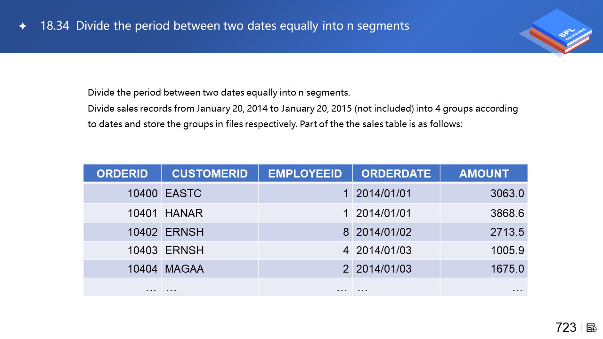Select the ORDERID column header
The image size is (603, 339).
point(122,173)
